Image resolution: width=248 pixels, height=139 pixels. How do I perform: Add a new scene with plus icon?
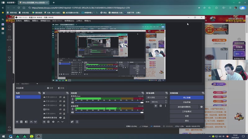click(x=17, y=122)
